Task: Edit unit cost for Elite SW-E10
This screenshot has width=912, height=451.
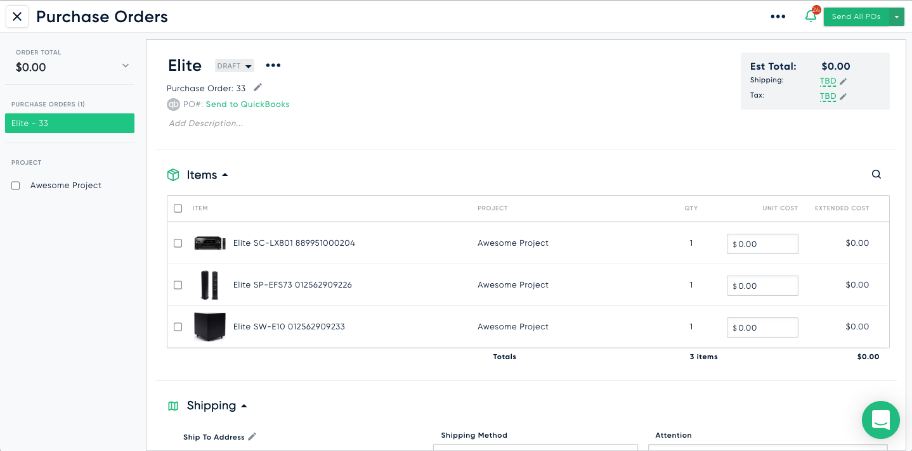Action: click(x=762, y=327)
